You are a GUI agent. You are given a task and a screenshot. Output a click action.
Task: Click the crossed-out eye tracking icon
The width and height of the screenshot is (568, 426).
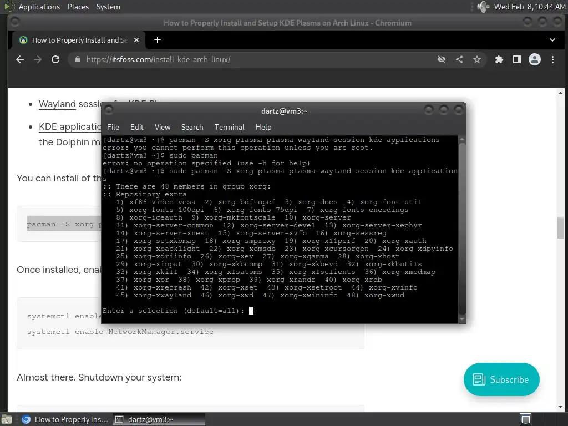point(441,59)
